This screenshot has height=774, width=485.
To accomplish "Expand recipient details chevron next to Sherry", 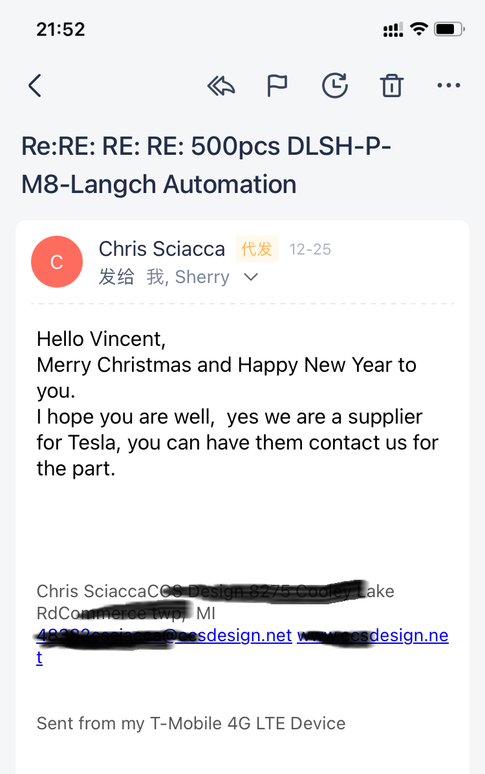I will point(250,277).
